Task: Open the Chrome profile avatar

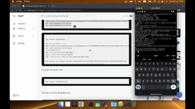Action: 179,10
